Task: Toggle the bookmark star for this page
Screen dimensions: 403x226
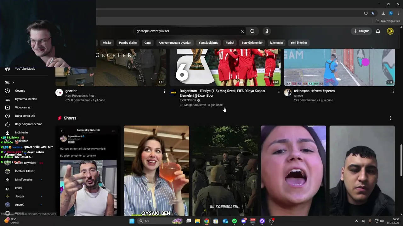Action: click(373, 13)
